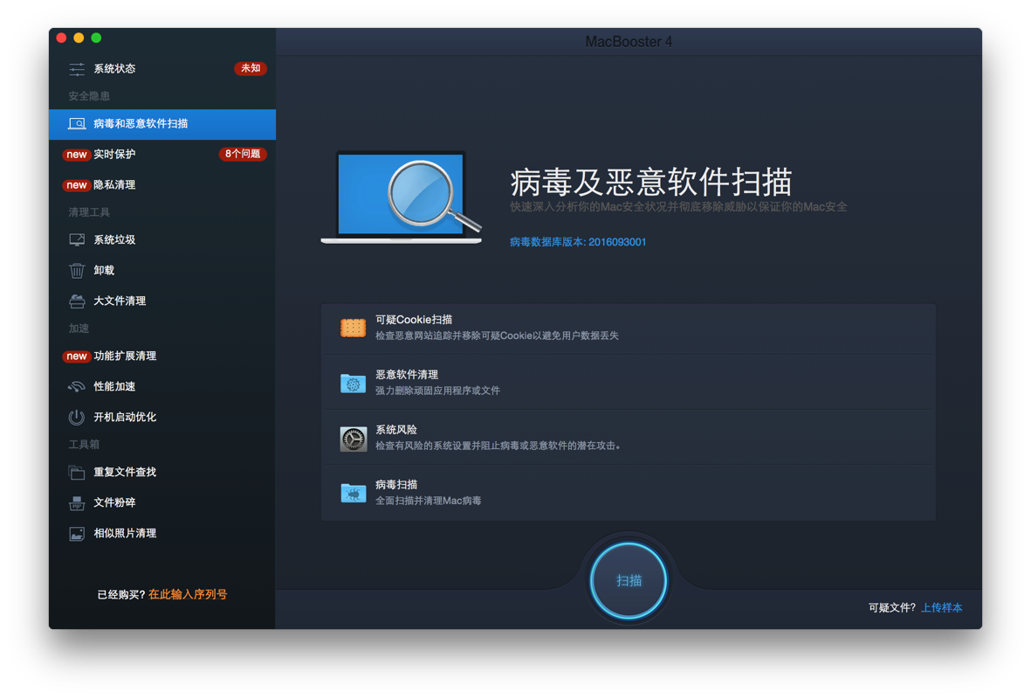Click the 大文件清理 icon

click(x=76, y=301)
